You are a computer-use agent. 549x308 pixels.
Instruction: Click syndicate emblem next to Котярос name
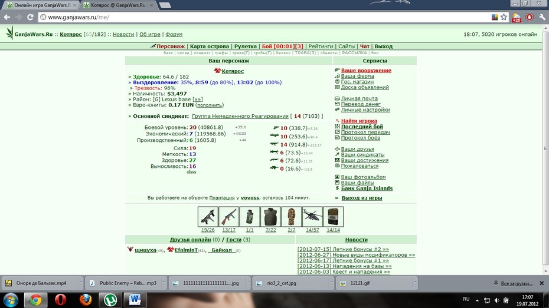tap(217, 71)
